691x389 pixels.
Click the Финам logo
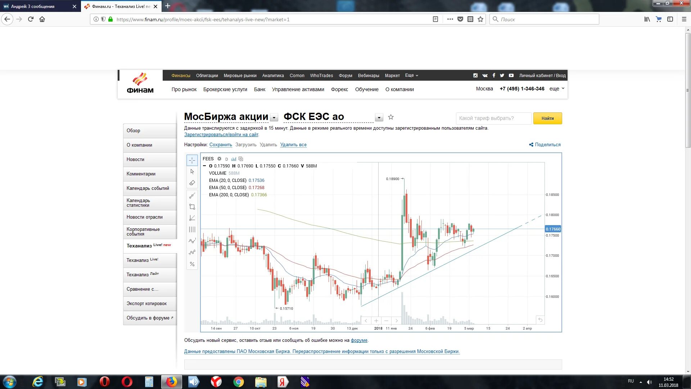coord(140,84)
